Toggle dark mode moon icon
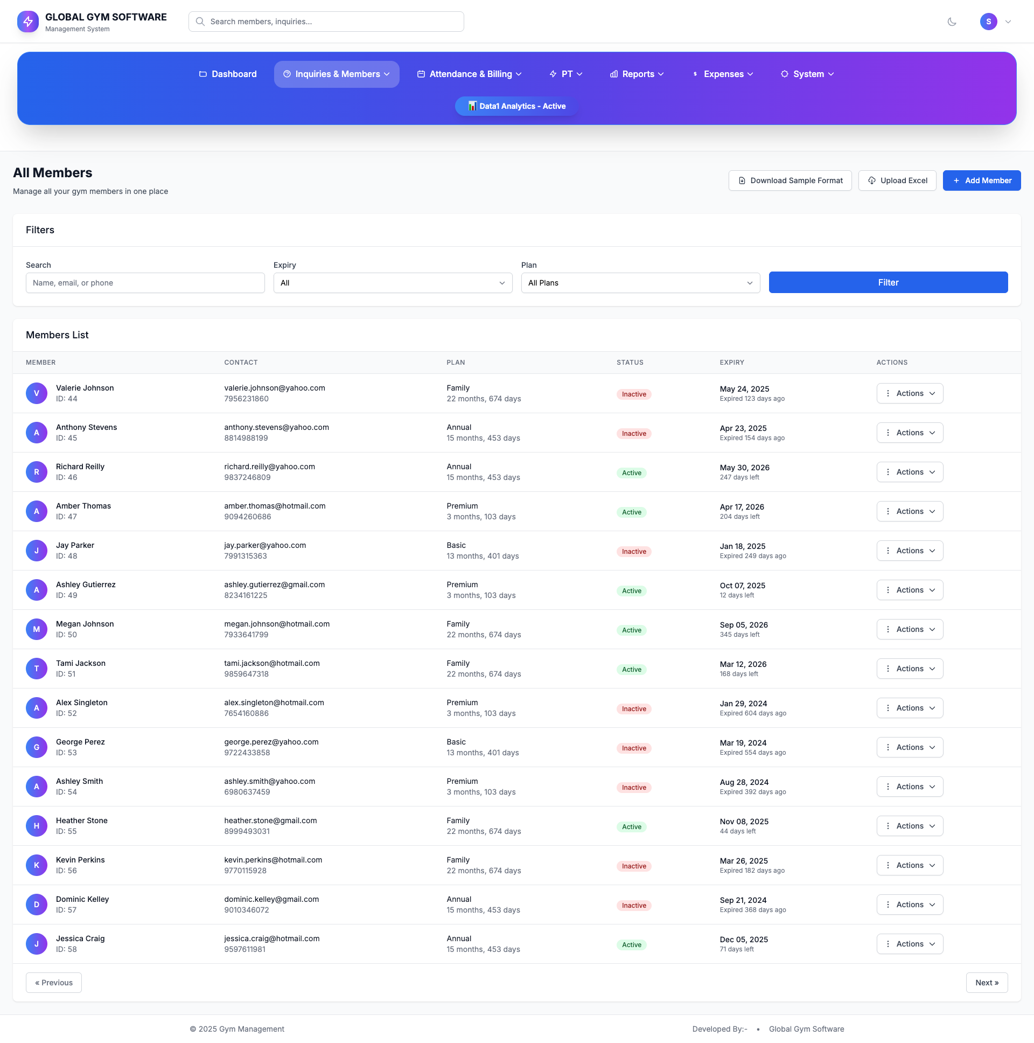1034x1043 pixels. pos(952,22)
